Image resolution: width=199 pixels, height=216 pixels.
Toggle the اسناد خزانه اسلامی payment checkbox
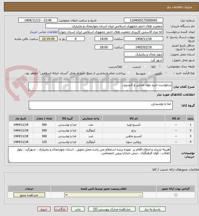click(x=129, y=72)
